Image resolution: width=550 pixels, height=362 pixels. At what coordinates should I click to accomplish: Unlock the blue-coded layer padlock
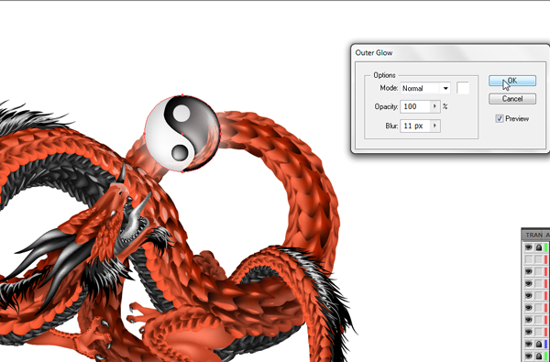click(x=538, y=345)
